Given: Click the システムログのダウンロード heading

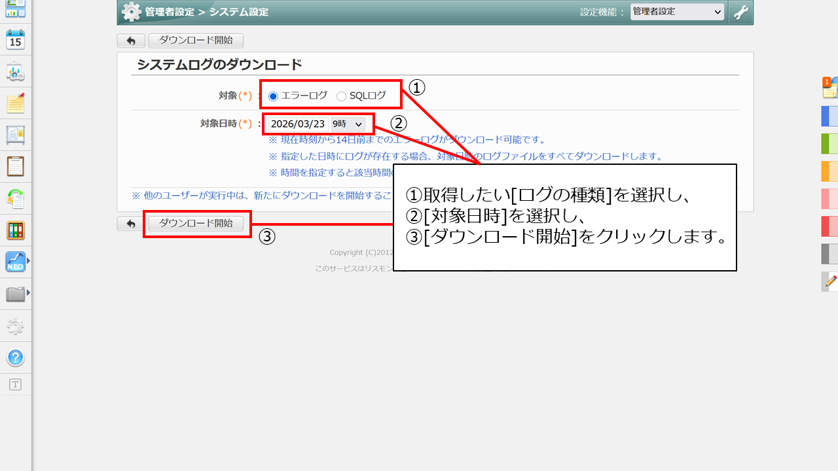Looking at the screenshot, I should click(x=219, y=64).
